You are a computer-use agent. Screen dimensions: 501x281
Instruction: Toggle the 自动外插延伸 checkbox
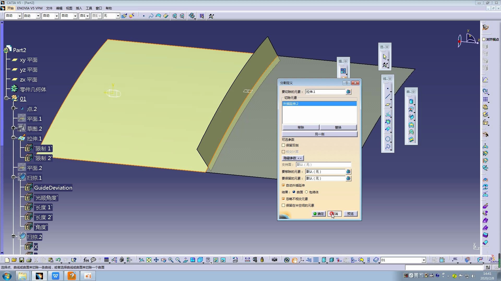click(x=283, y=185)
